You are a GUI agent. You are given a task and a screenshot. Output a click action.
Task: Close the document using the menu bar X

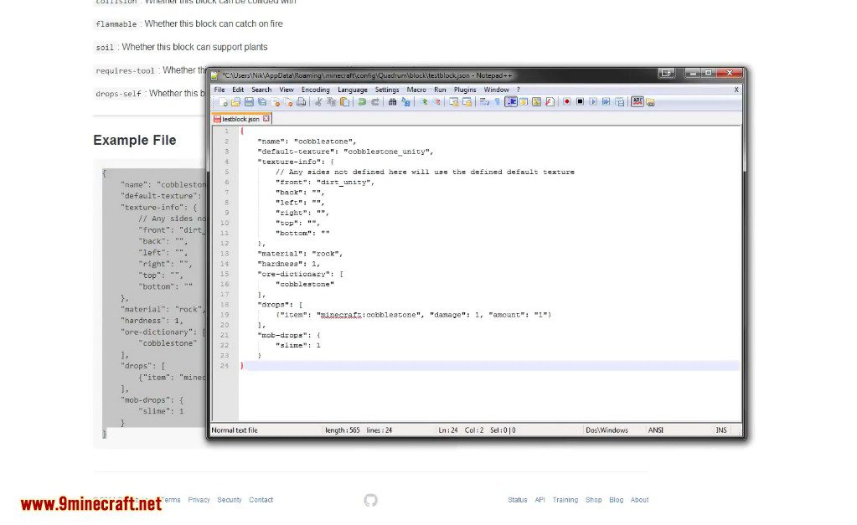point(736,90)
